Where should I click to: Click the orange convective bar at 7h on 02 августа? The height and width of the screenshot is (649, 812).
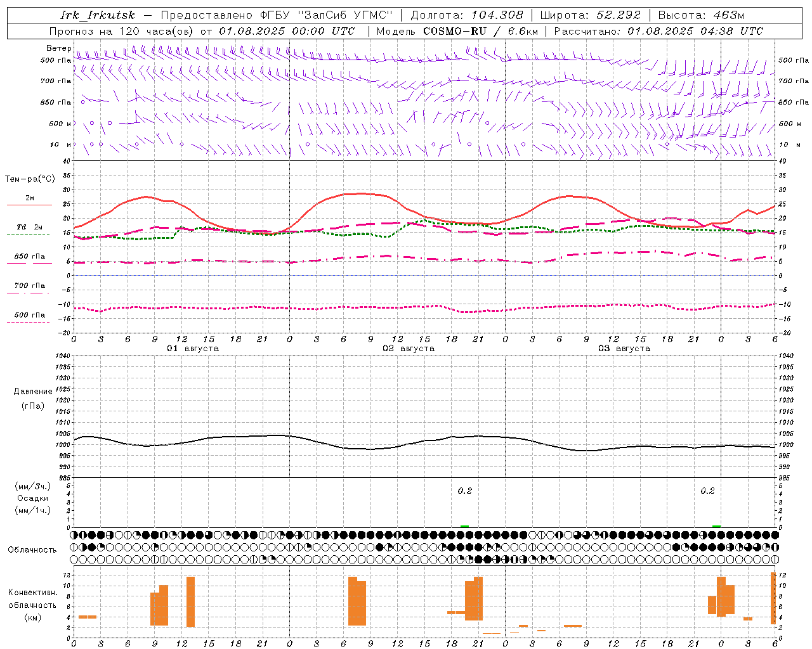coord(353,601)
